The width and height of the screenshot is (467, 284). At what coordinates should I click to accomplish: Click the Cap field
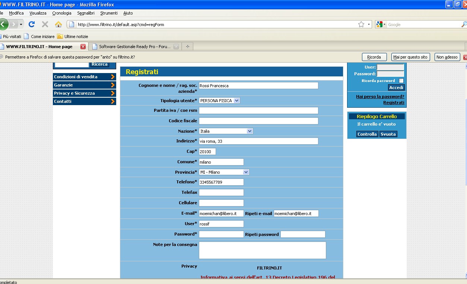click(x=207, y=152)
